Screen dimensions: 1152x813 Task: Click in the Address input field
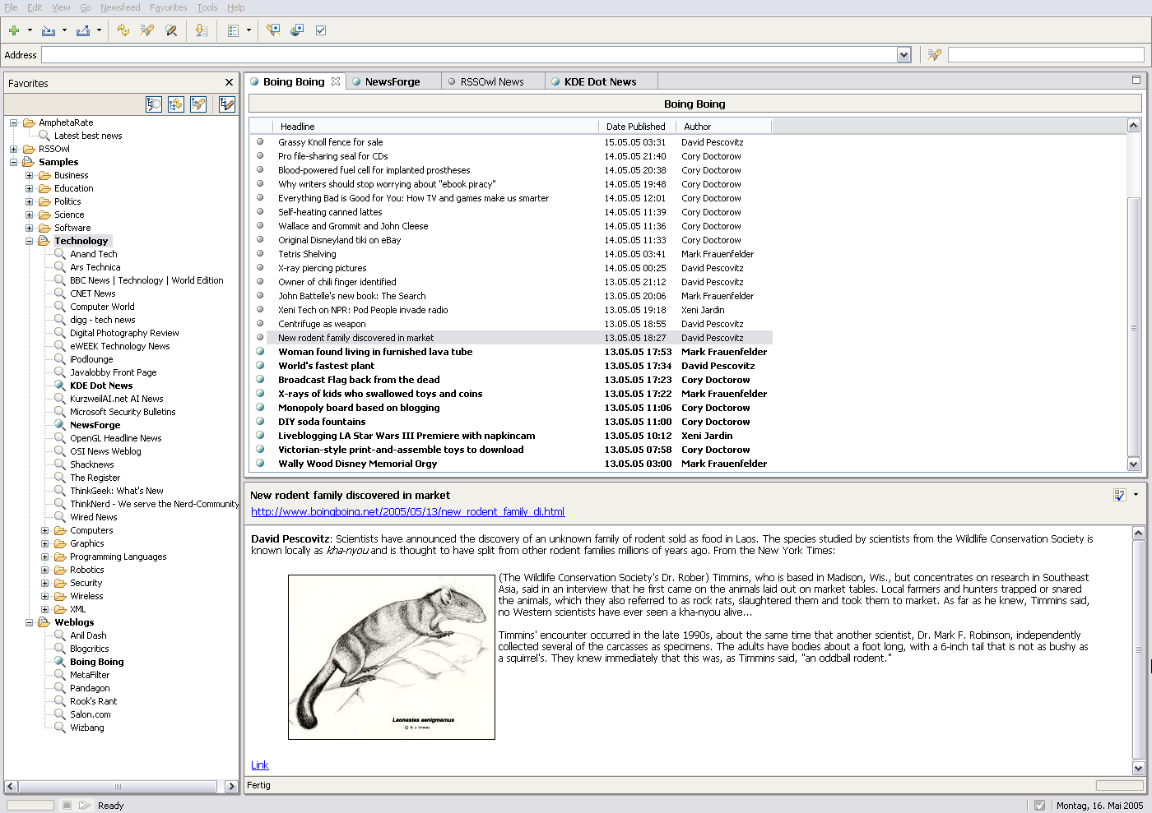coord(469,55)
